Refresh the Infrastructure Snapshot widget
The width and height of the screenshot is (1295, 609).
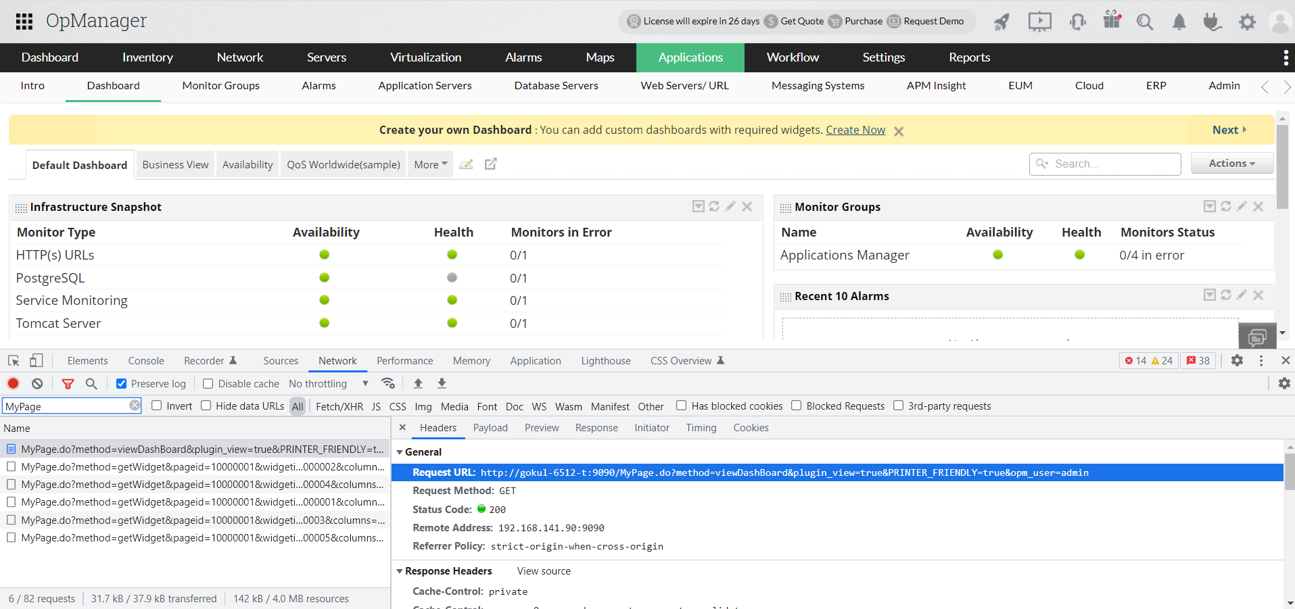714,206
